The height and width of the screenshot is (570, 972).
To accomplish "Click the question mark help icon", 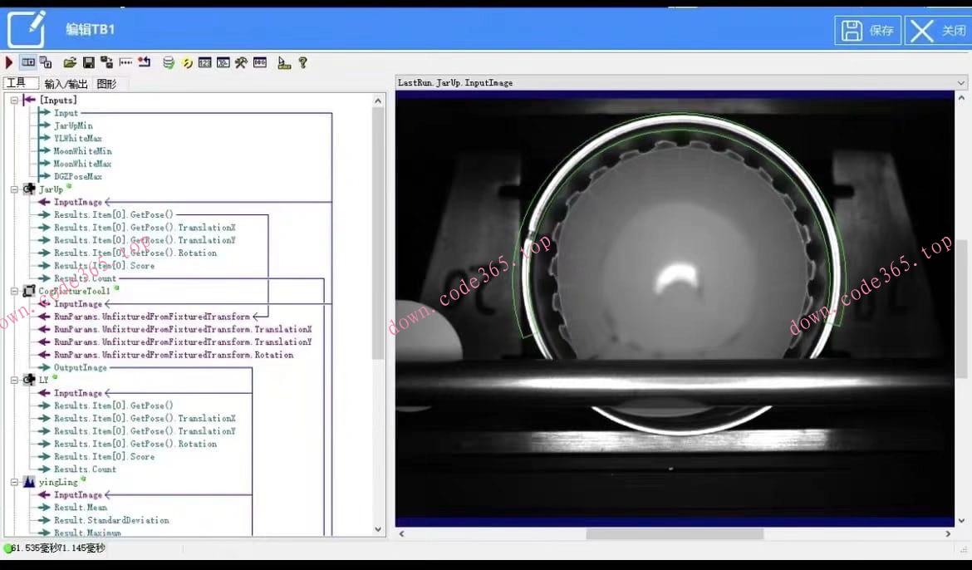I will tap(302, 62).
